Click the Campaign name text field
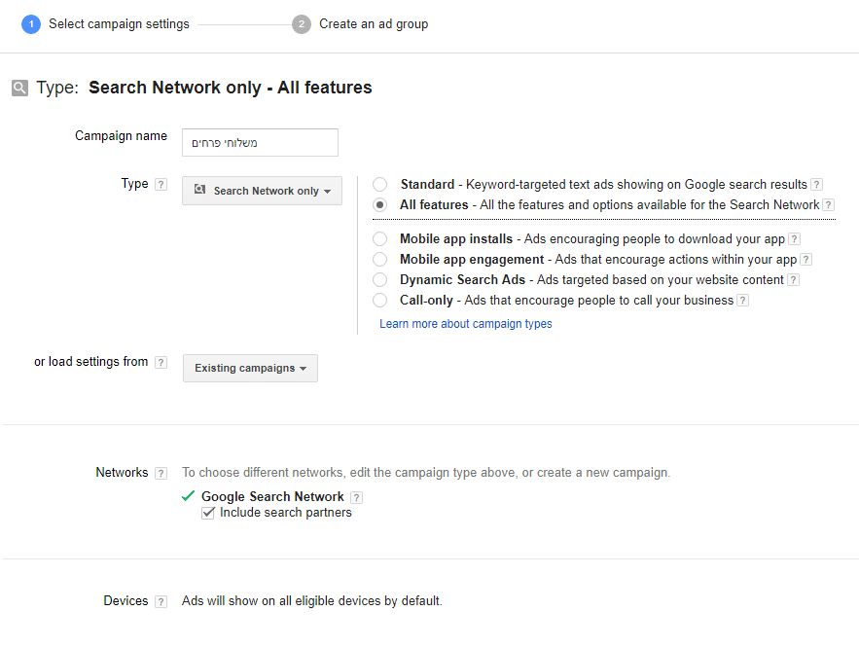 pyautogui.click(x=260, y=142)
